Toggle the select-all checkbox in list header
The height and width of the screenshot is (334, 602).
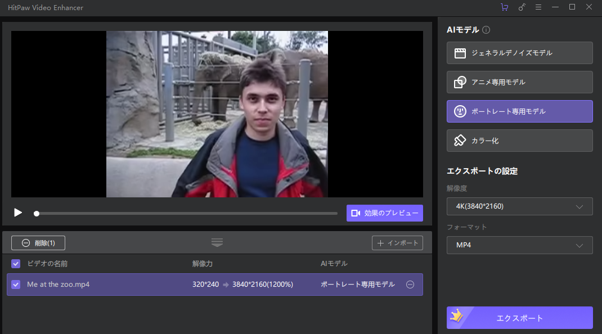click(x=16, y=264)
